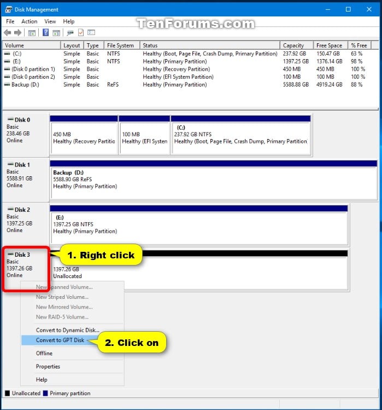
Task: Click volume icon beside Disk 0 partition 1
Action: tap(7, 70)
